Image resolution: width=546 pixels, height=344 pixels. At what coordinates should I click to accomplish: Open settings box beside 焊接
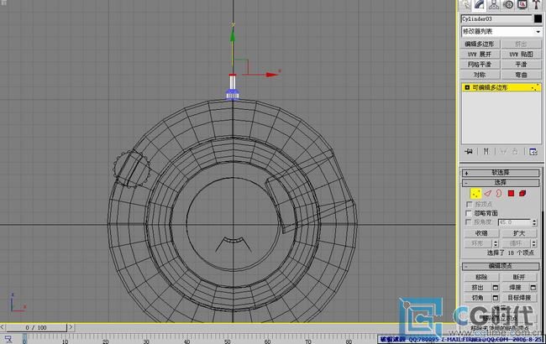[x=533, y=288]
